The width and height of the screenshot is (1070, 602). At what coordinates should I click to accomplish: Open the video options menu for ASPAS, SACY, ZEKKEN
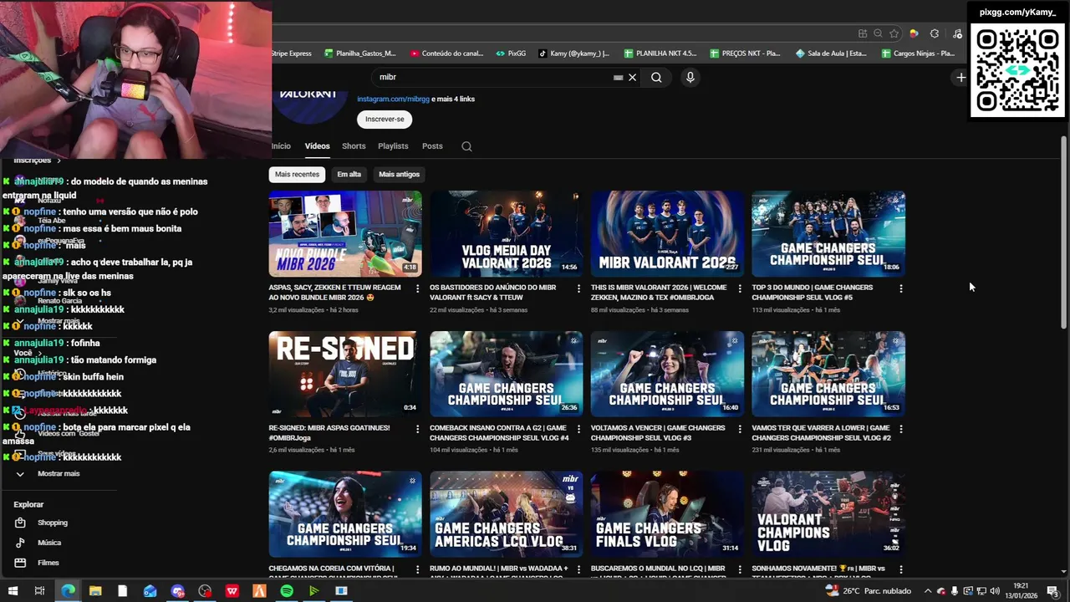(418, 288)
